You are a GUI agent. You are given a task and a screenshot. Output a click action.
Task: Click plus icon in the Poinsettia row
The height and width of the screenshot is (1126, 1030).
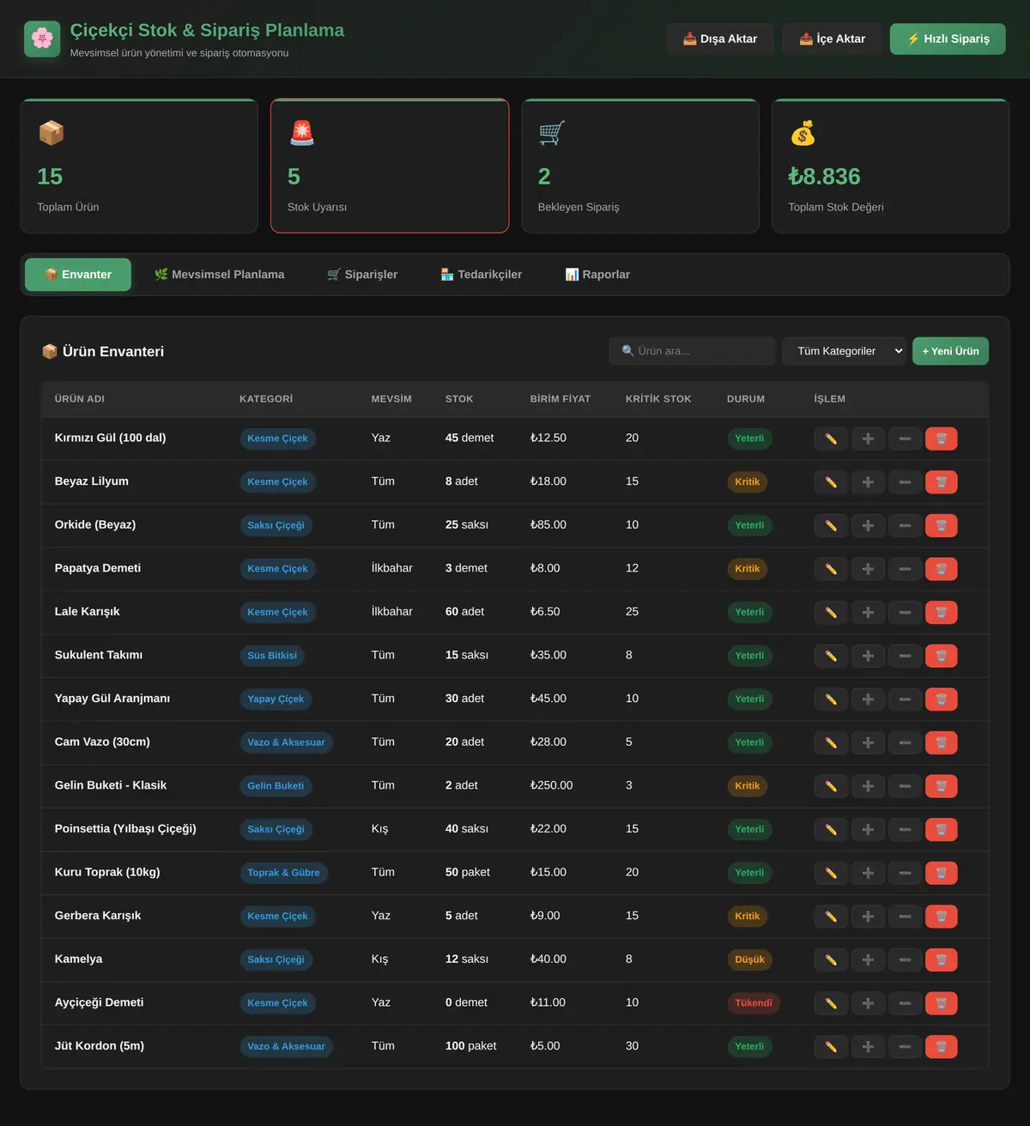tap(868, 830)
